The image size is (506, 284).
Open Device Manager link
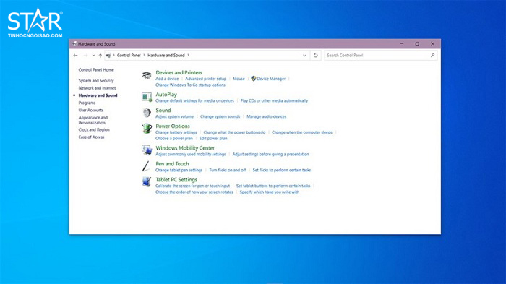click(271, 79)
